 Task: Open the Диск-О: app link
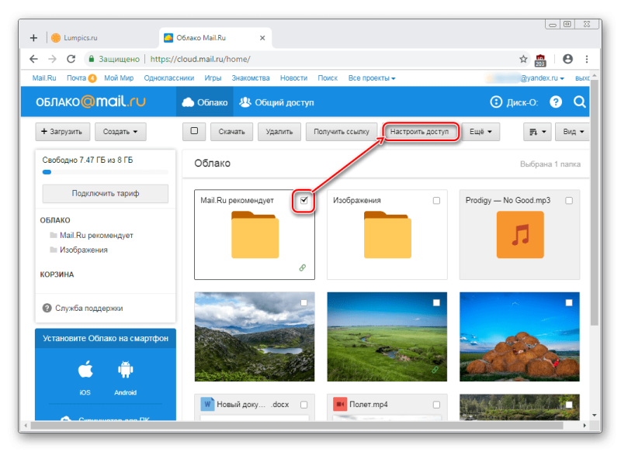pyautogui.click(x=514, y=102)
